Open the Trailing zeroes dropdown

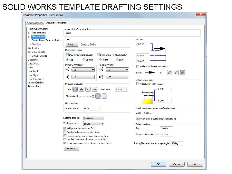(x=93, y=123)
